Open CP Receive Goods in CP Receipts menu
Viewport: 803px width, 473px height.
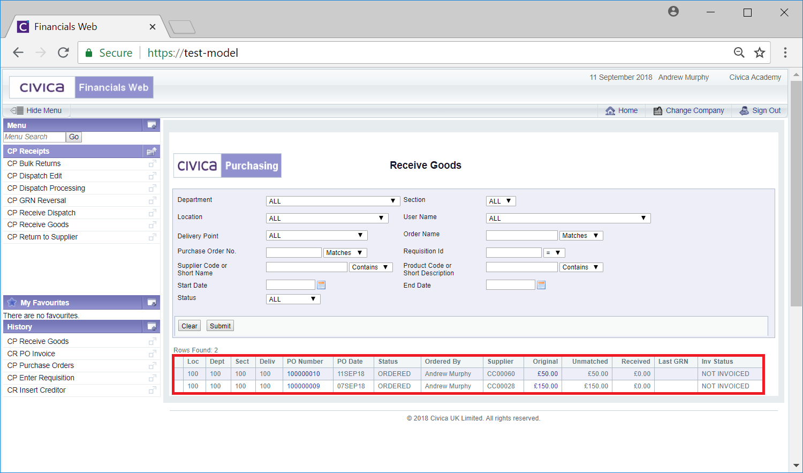38,224
